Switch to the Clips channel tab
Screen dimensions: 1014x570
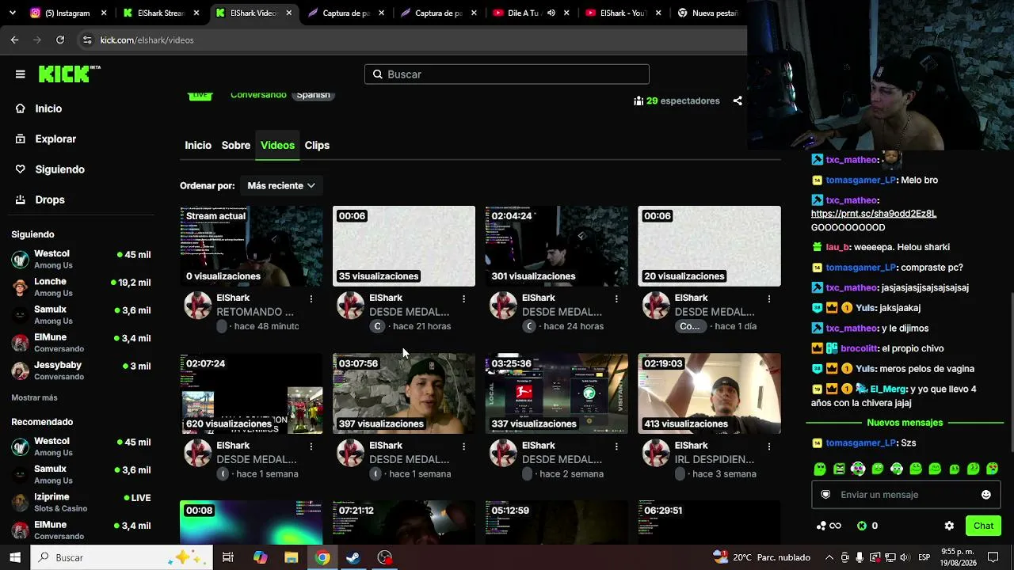pyautogui.click(x=317, y=145)
